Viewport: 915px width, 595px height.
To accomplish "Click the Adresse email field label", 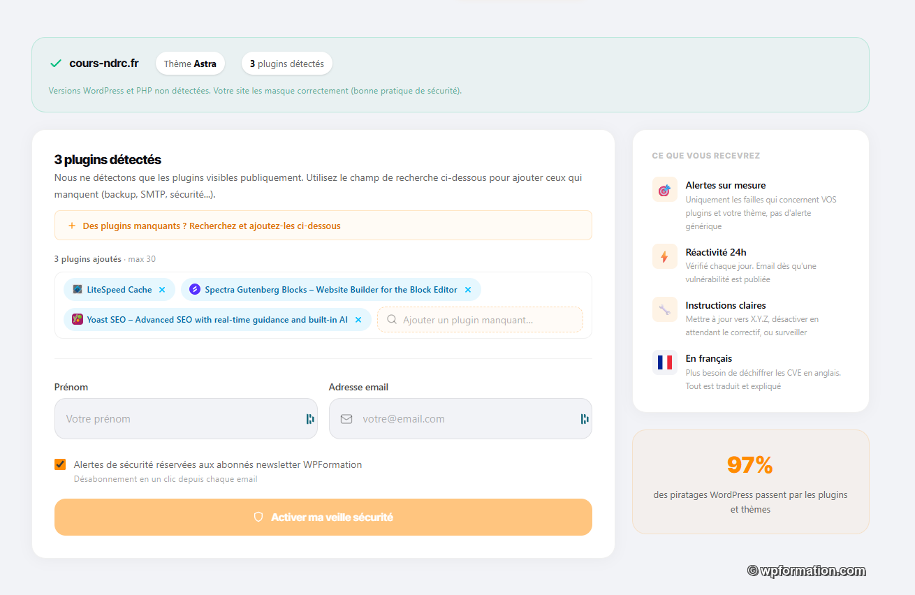I will coord(358,387).
